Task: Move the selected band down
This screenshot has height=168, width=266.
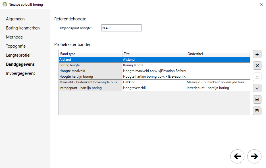Action: 257,88
